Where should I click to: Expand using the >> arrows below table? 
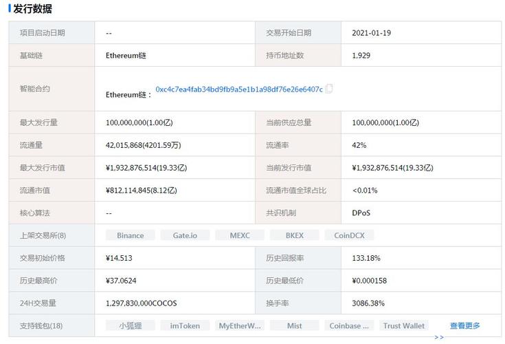pos(438,338)
